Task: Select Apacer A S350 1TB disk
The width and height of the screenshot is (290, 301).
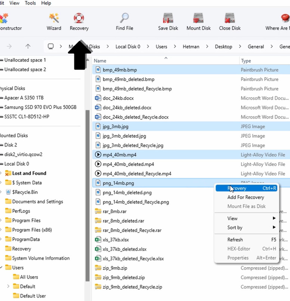Action: (x=24, y=98)
